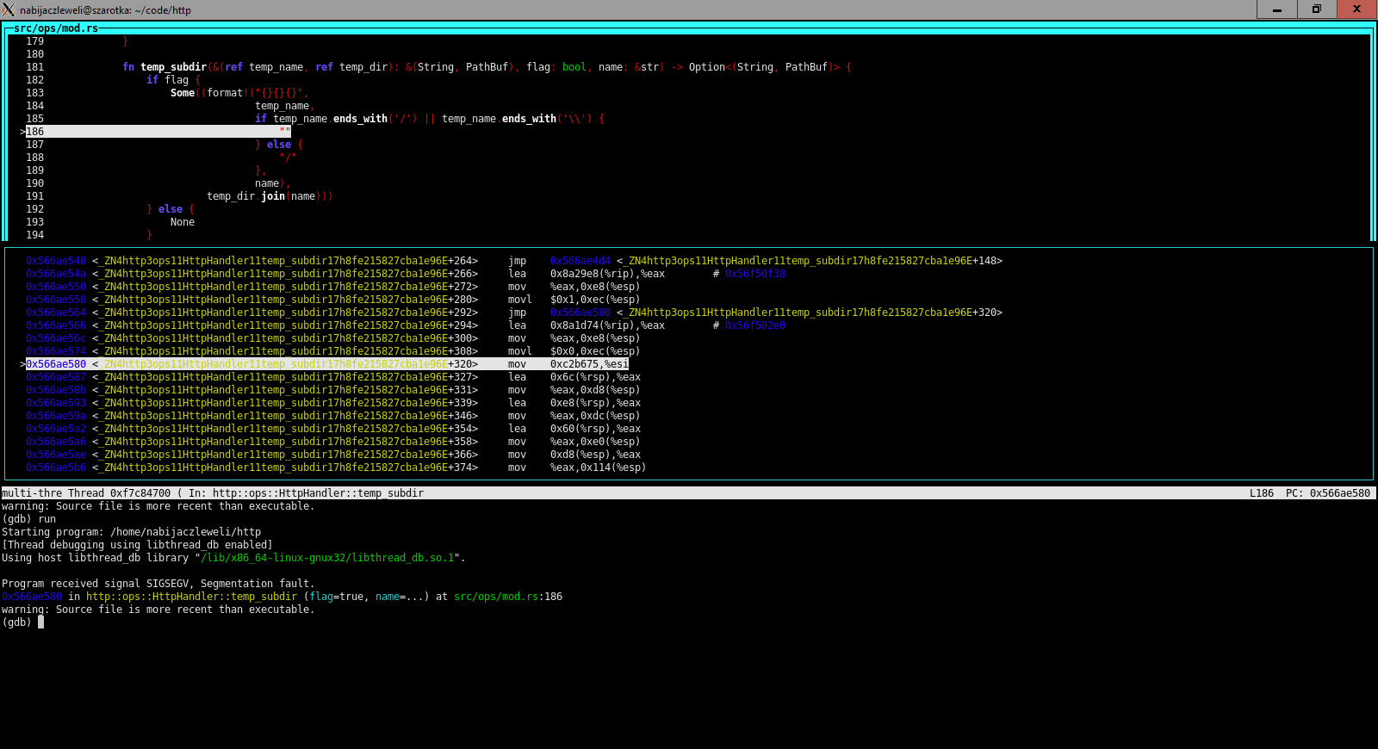Click the X server icon in title bar

pyautogui.click(x=9, y=9)
